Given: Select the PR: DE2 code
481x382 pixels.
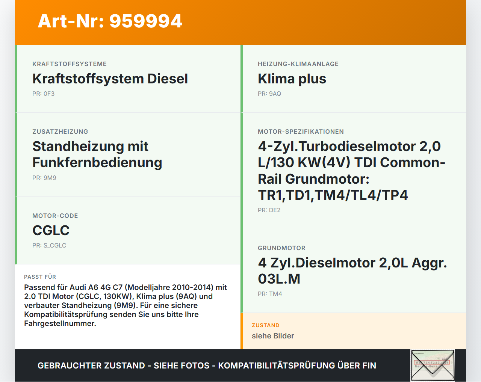Looking at the screenshot, I should [269, 210].
